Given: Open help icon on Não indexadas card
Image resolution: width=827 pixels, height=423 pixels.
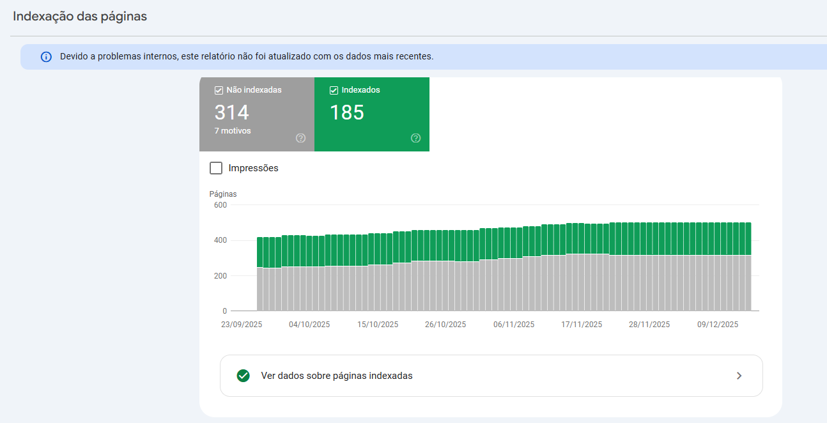Looking at the screenshot, I should click(x=300, y=138).
